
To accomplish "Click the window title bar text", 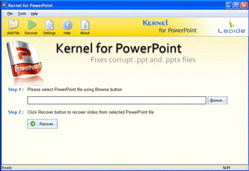I will click(30, 5).
